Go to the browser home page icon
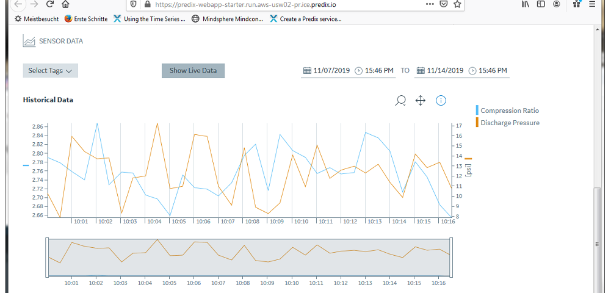Viewport: 611px width, 293px height. click(x=65, y=4)
